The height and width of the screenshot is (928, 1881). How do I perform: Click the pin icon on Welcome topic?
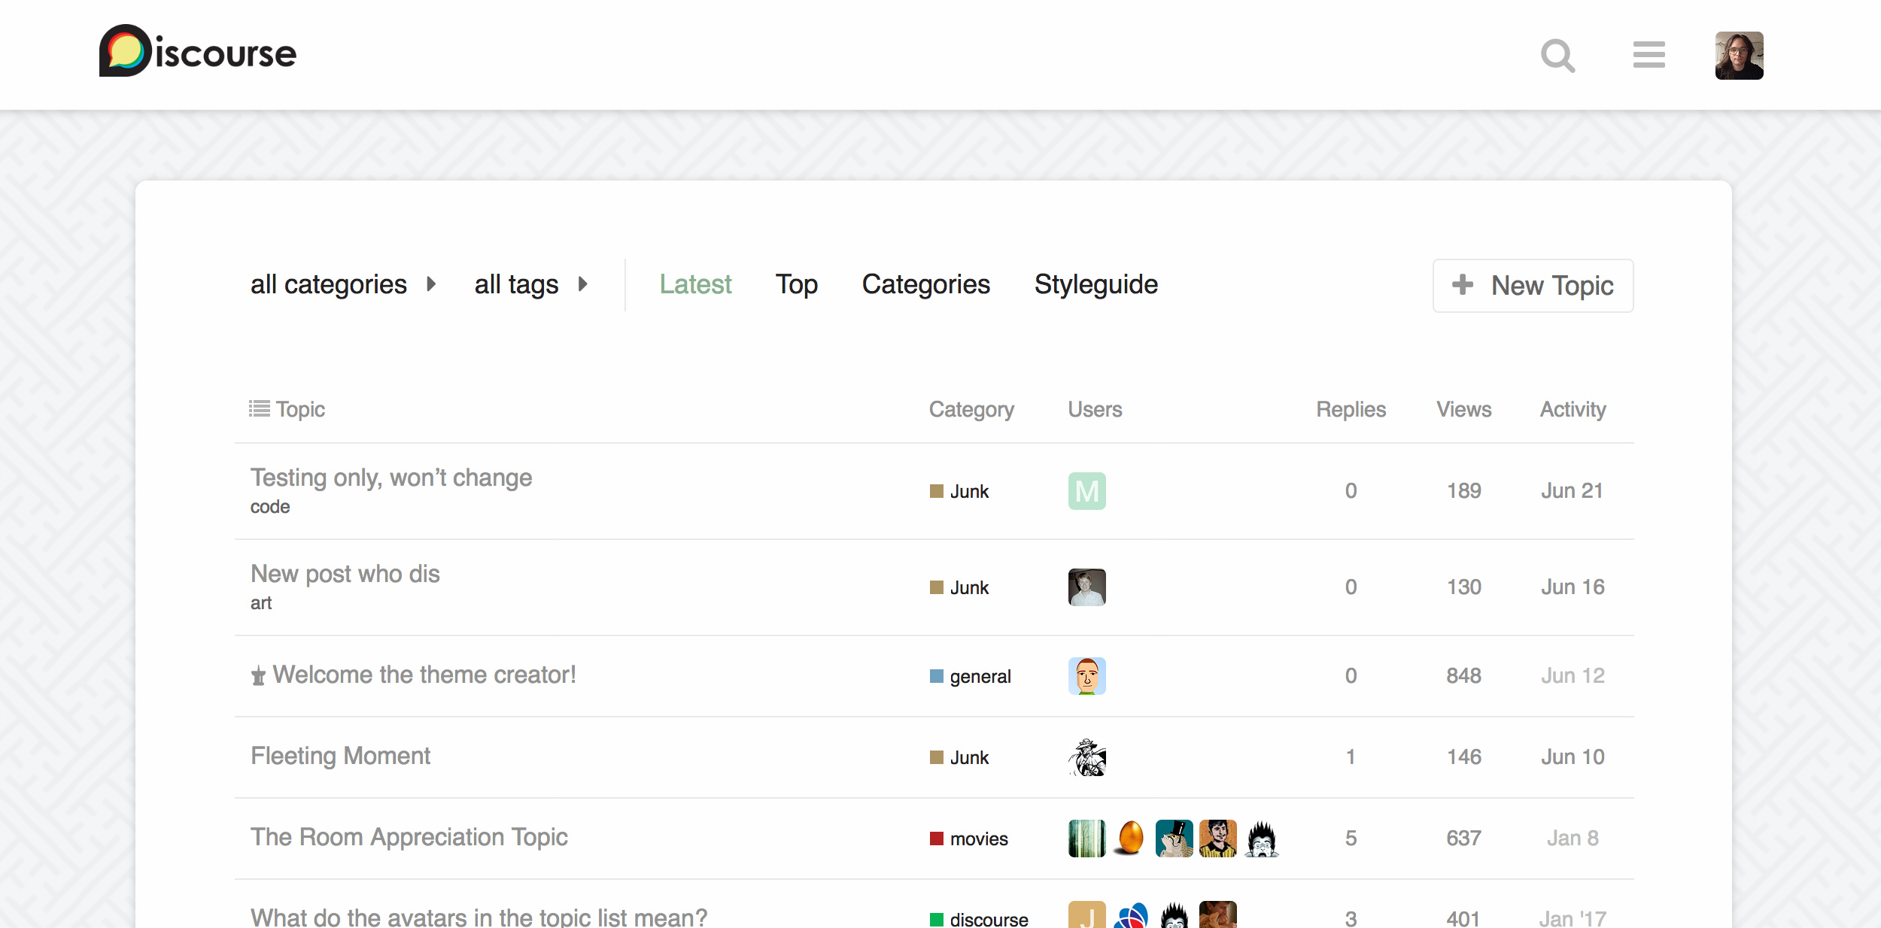258,675
